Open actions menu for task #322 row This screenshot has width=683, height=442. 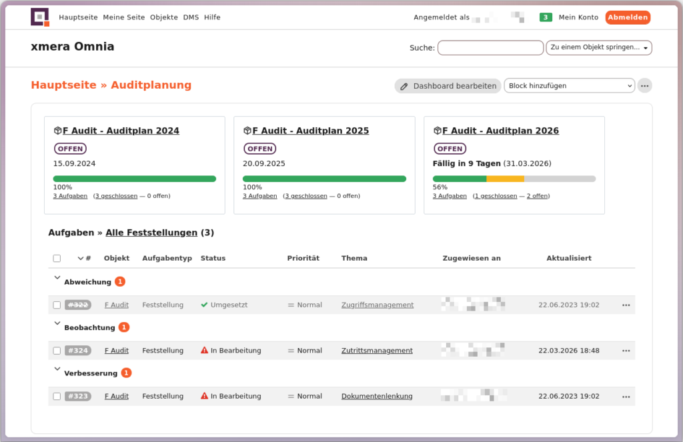[x=626, y=305]
